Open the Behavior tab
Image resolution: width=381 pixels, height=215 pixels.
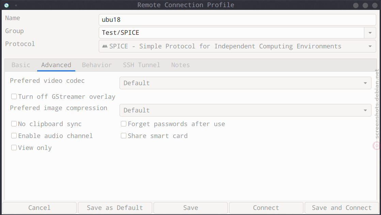click(97, 65)
